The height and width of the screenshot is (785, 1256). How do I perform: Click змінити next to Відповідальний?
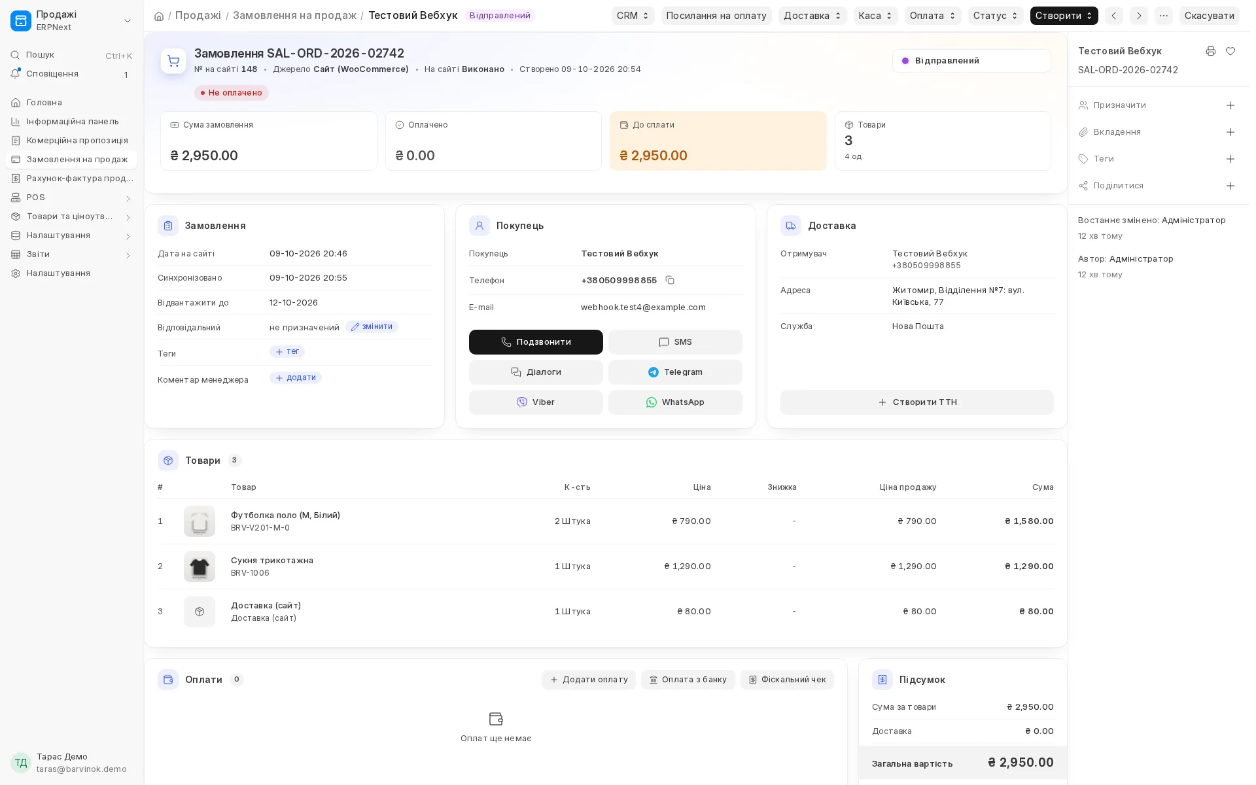pyautogui.click(x=372, y=327)
